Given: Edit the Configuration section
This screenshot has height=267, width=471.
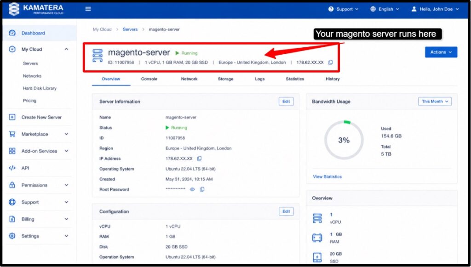Looking at the screenshot, I should [x=286, y=211].
